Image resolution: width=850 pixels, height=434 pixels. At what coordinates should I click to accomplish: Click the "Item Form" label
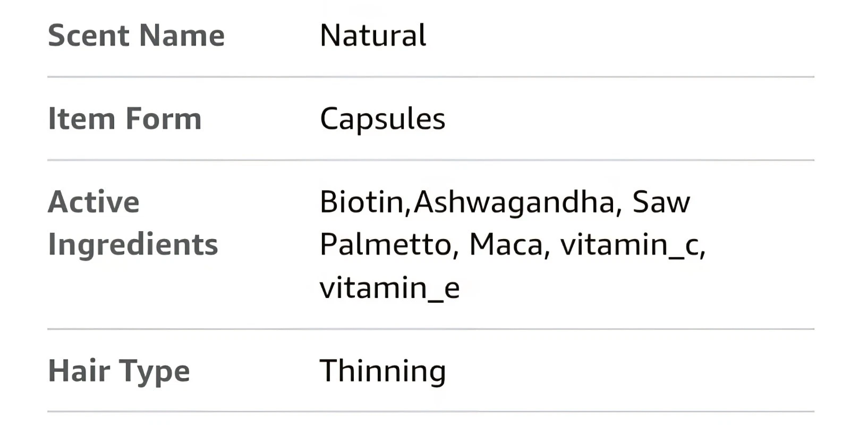tap(125, 118)
